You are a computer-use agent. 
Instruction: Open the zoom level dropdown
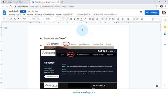(25, 19)
